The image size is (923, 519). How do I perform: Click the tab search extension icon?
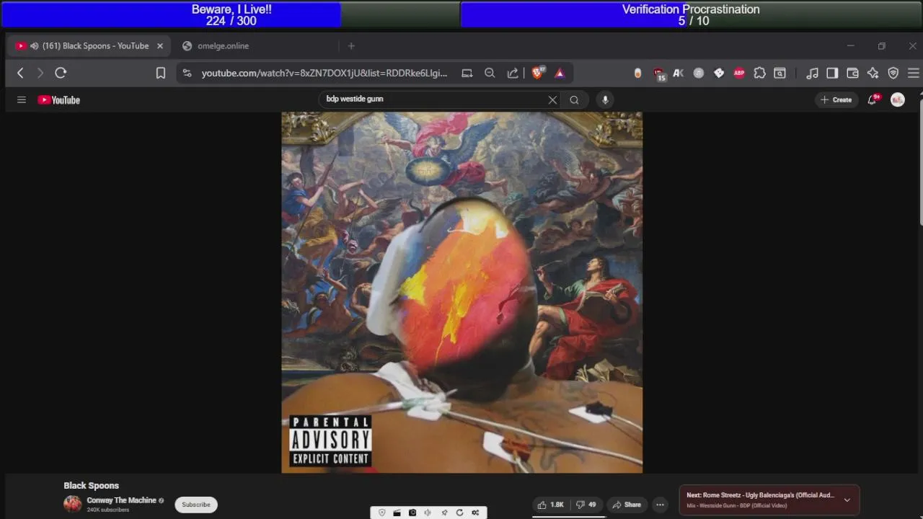[x=780, y=73]
